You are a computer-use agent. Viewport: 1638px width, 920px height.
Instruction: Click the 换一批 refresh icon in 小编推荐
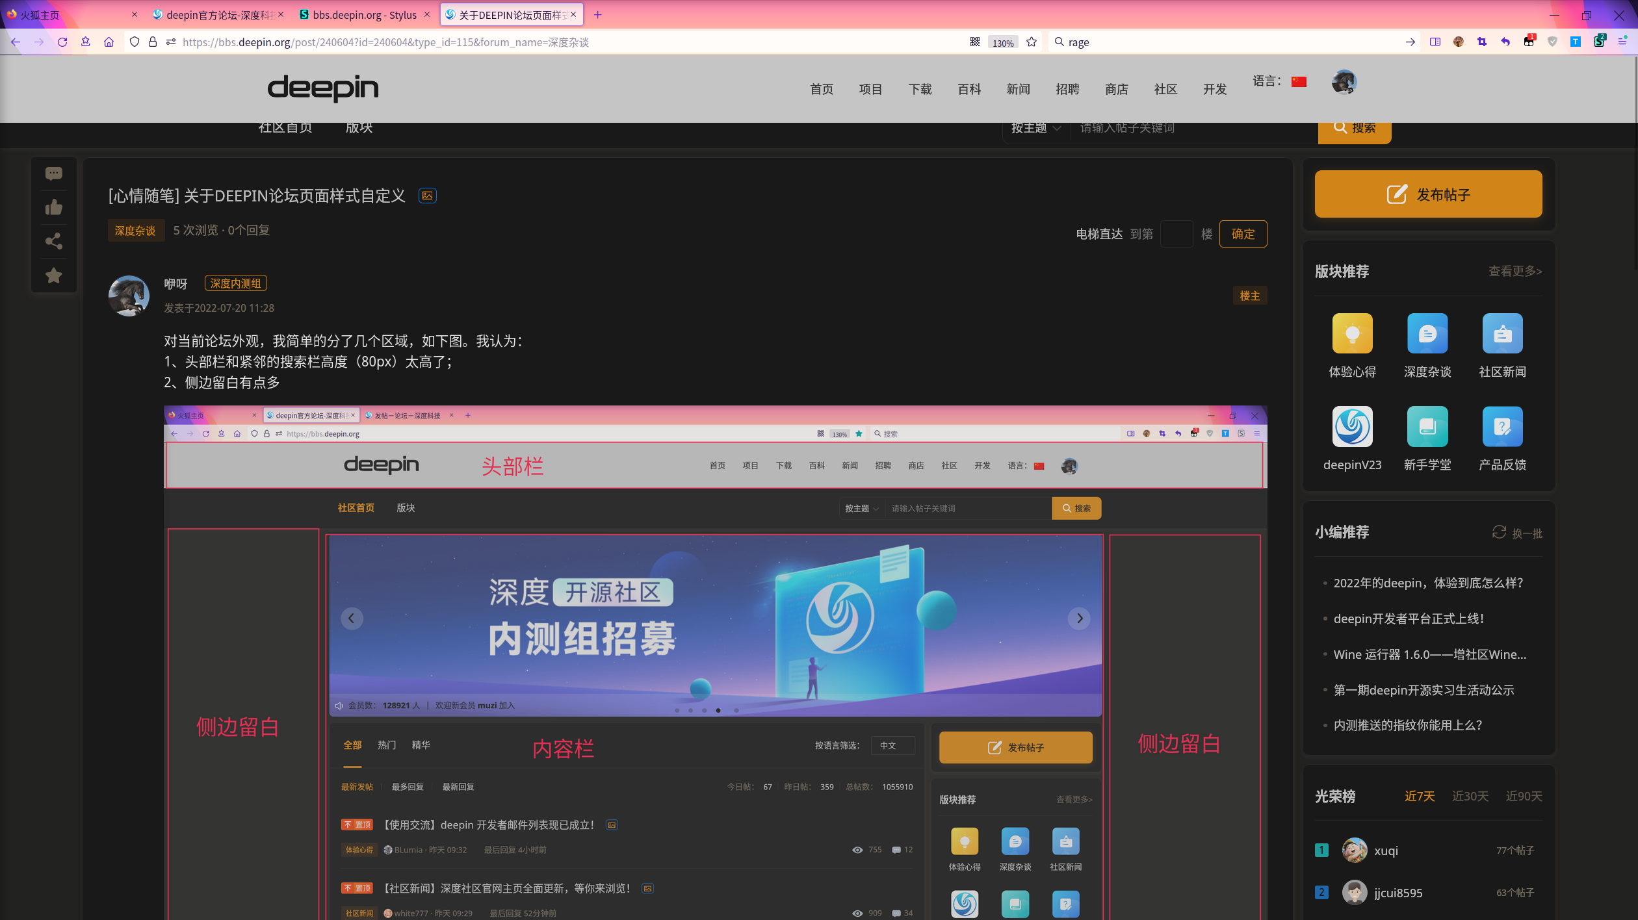tap(1499, 532)
